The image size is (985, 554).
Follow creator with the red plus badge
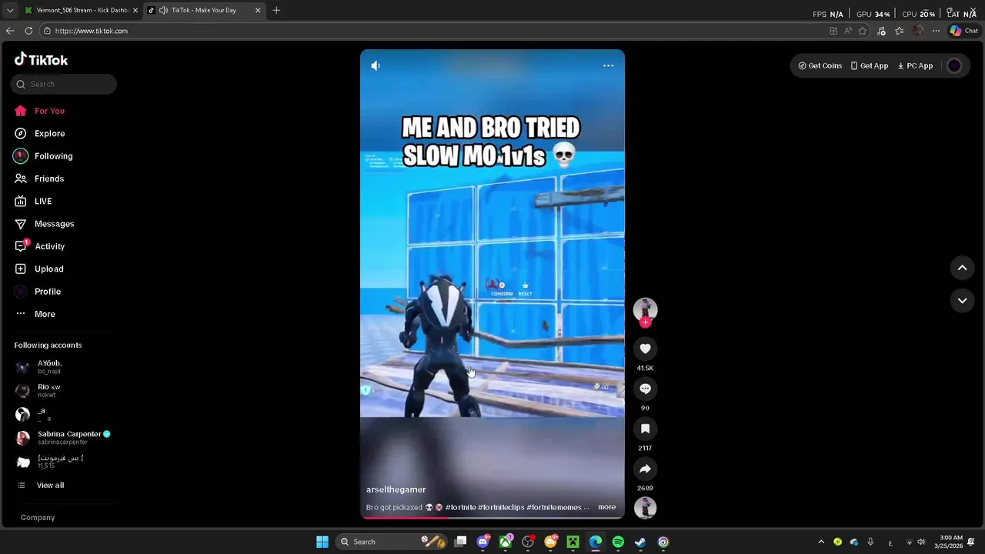tap(645, 322)
